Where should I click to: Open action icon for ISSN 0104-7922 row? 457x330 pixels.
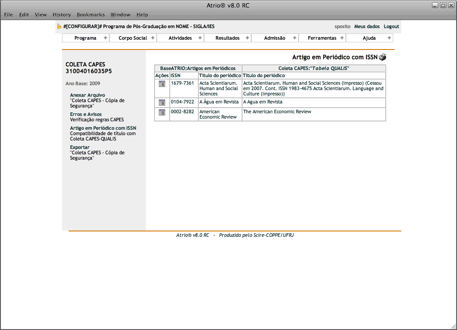pos(162,103)
